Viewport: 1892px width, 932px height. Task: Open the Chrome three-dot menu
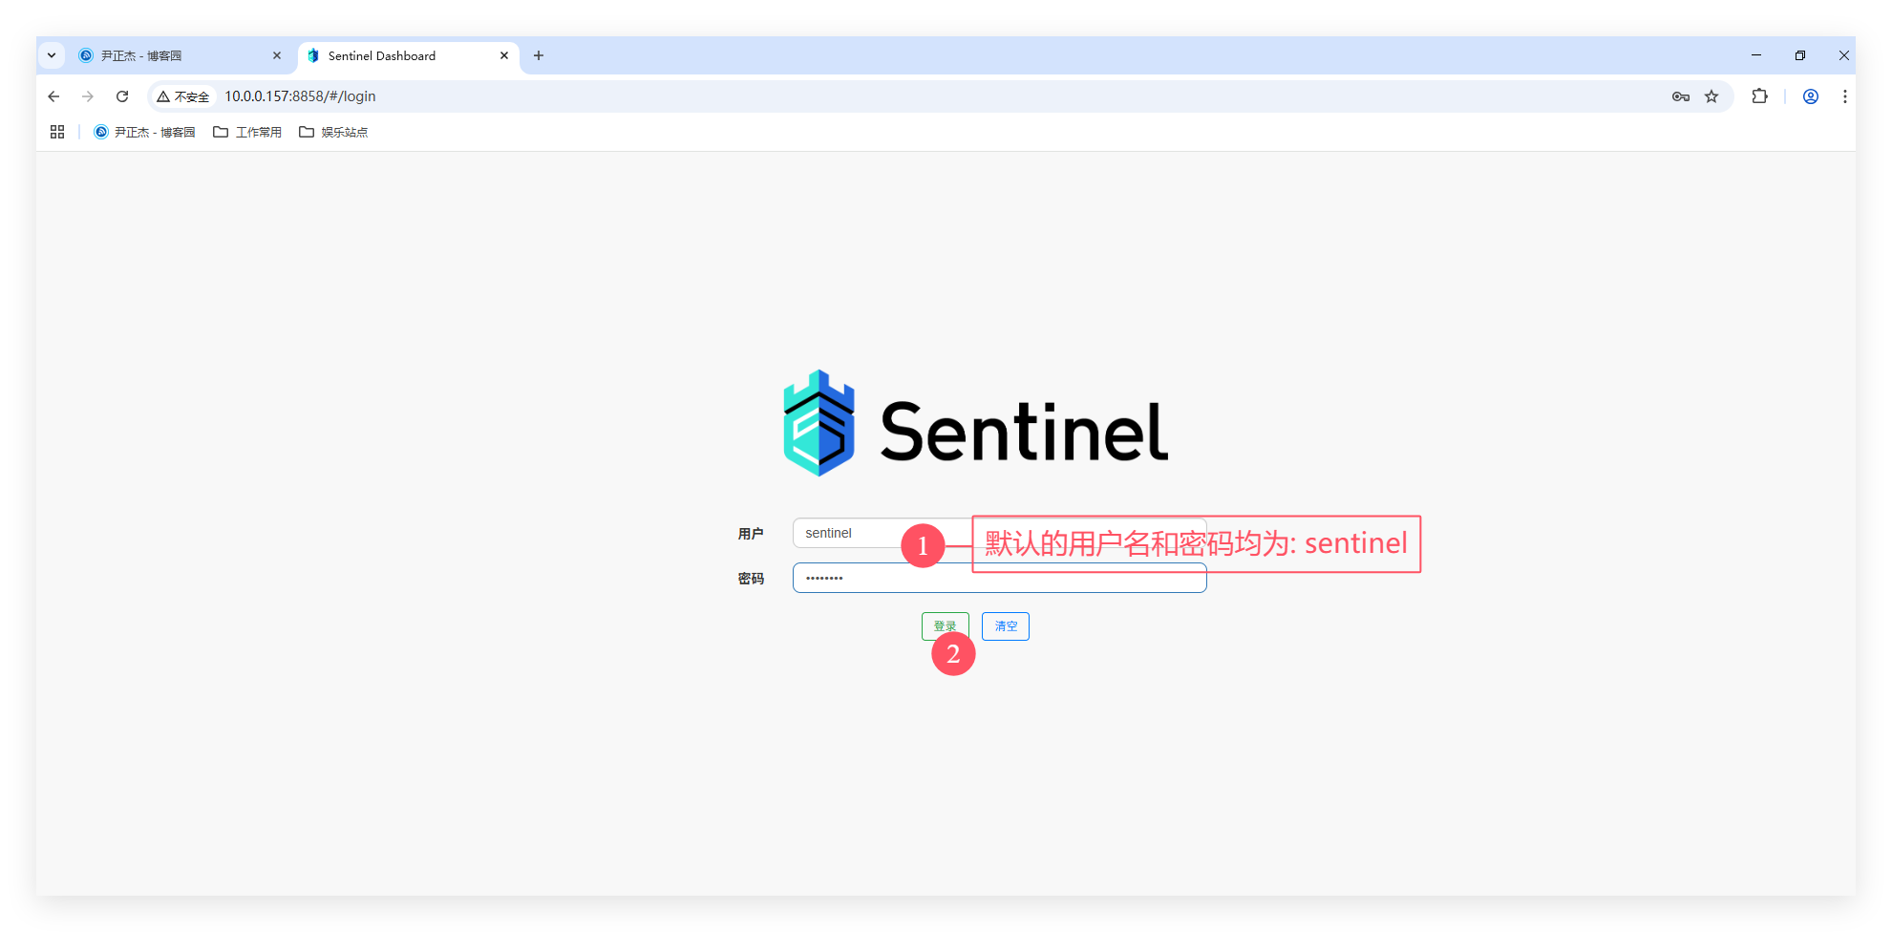click(x=1844, y=96)
